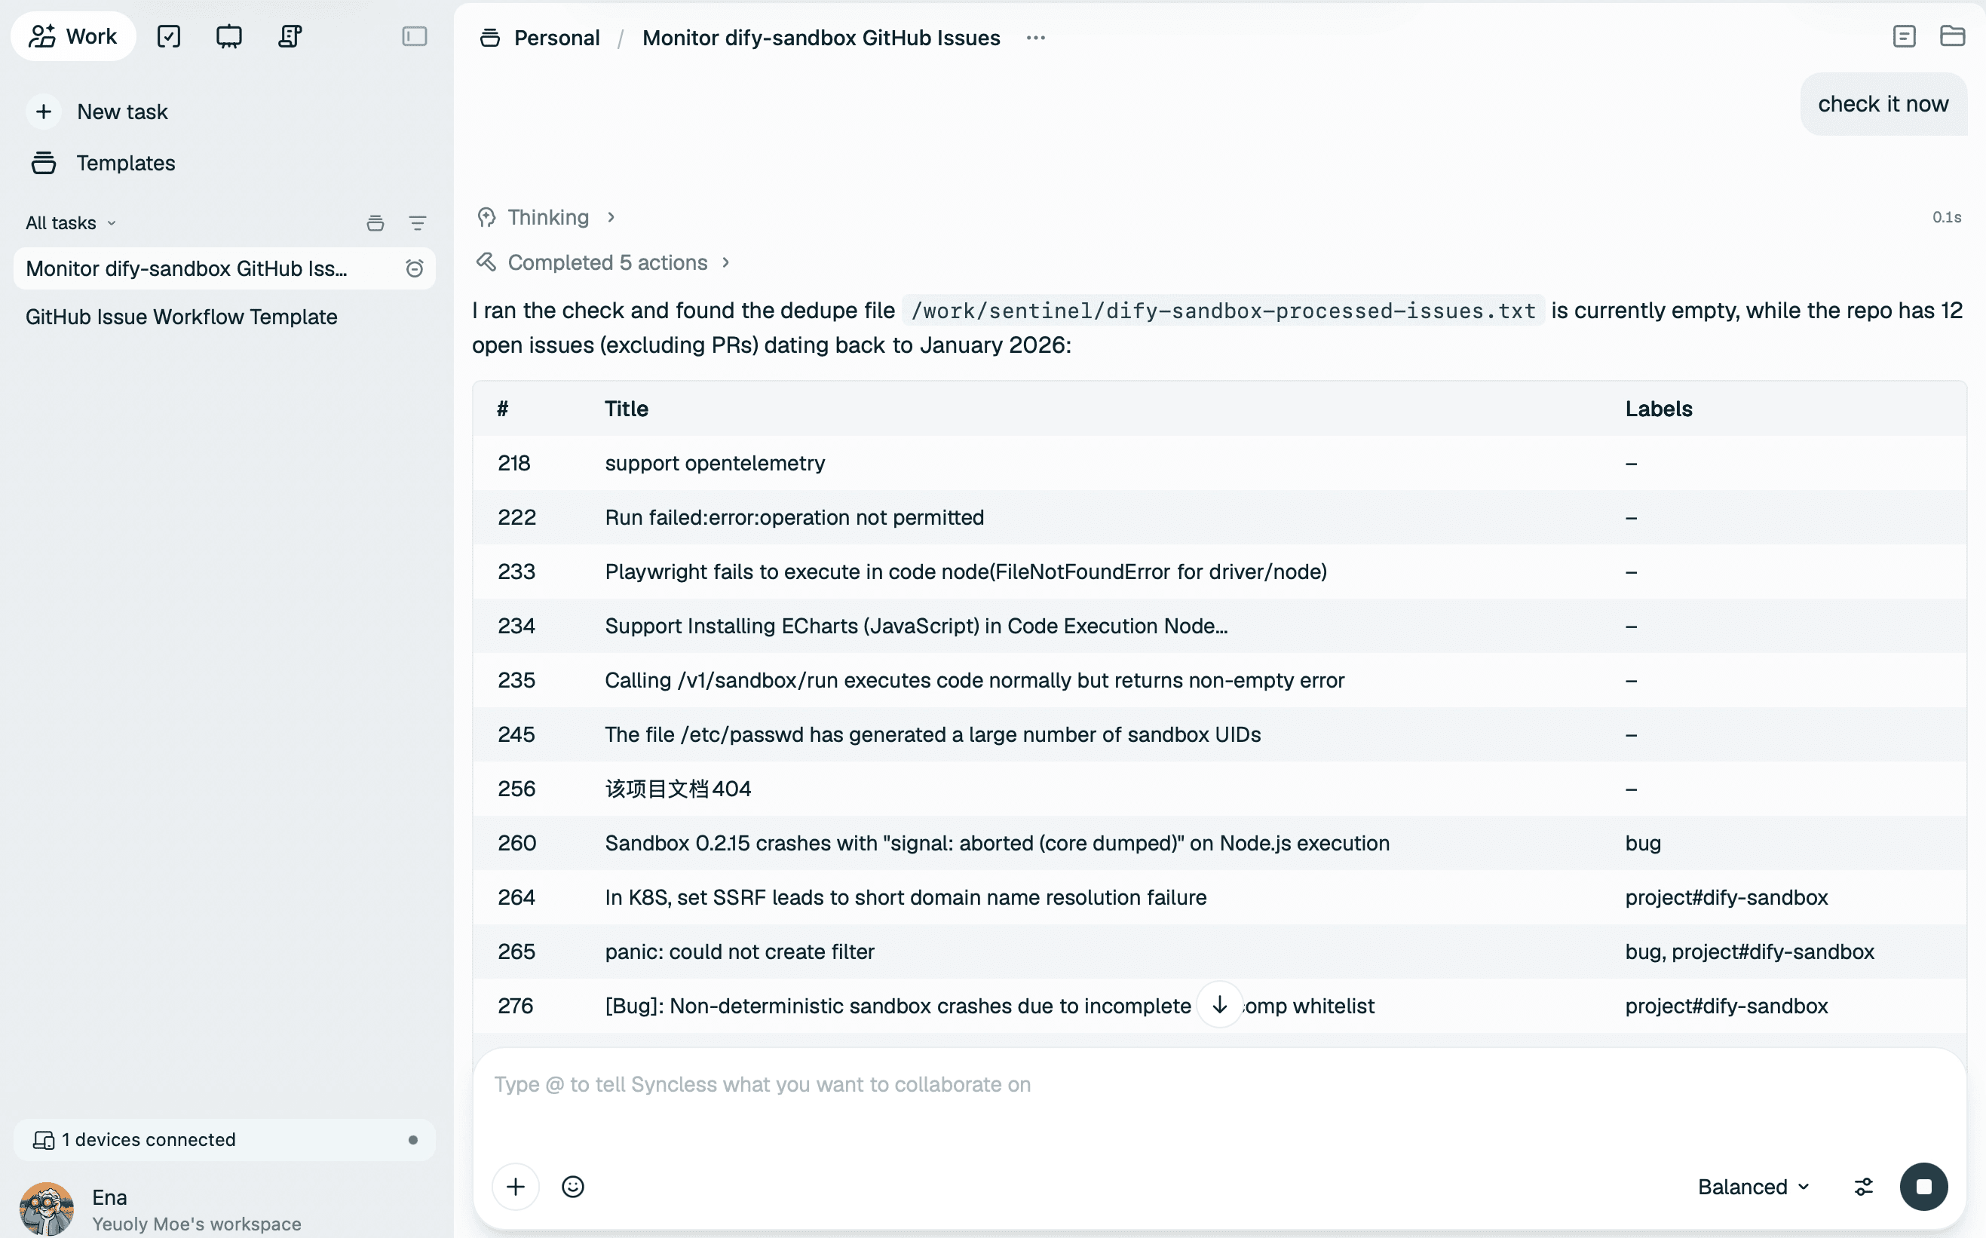Image resolution: width=1986 pixels, height=1238 pixels.
Task: Click the Support Installing ECharts issue title
Action: point(916,626)
